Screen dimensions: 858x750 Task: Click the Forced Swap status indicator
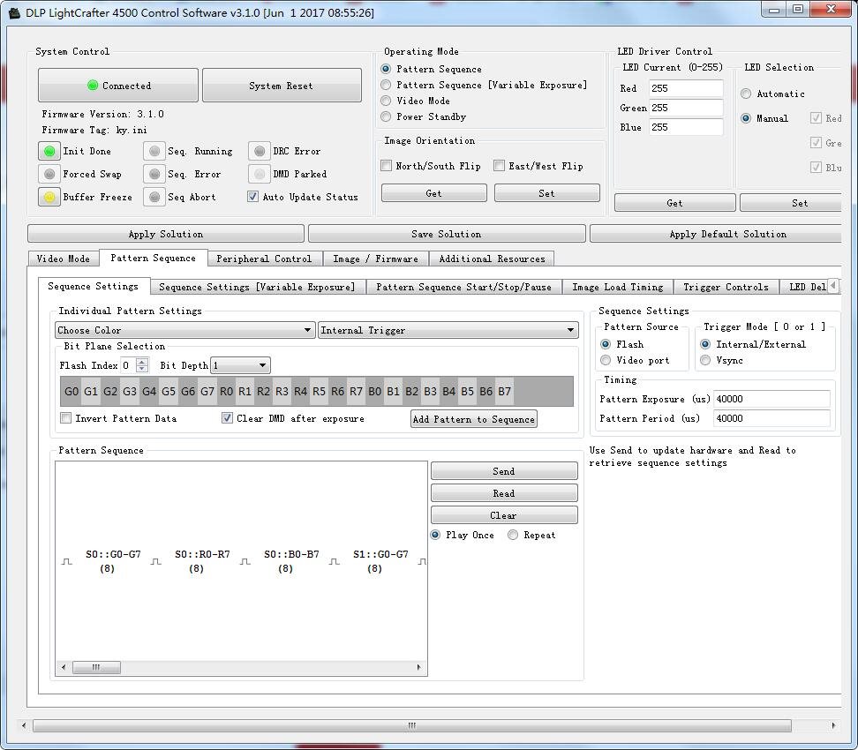point(49,174)
